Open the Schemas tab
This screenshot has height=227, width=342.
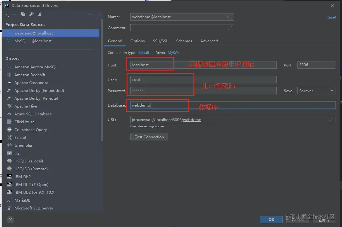184,41
